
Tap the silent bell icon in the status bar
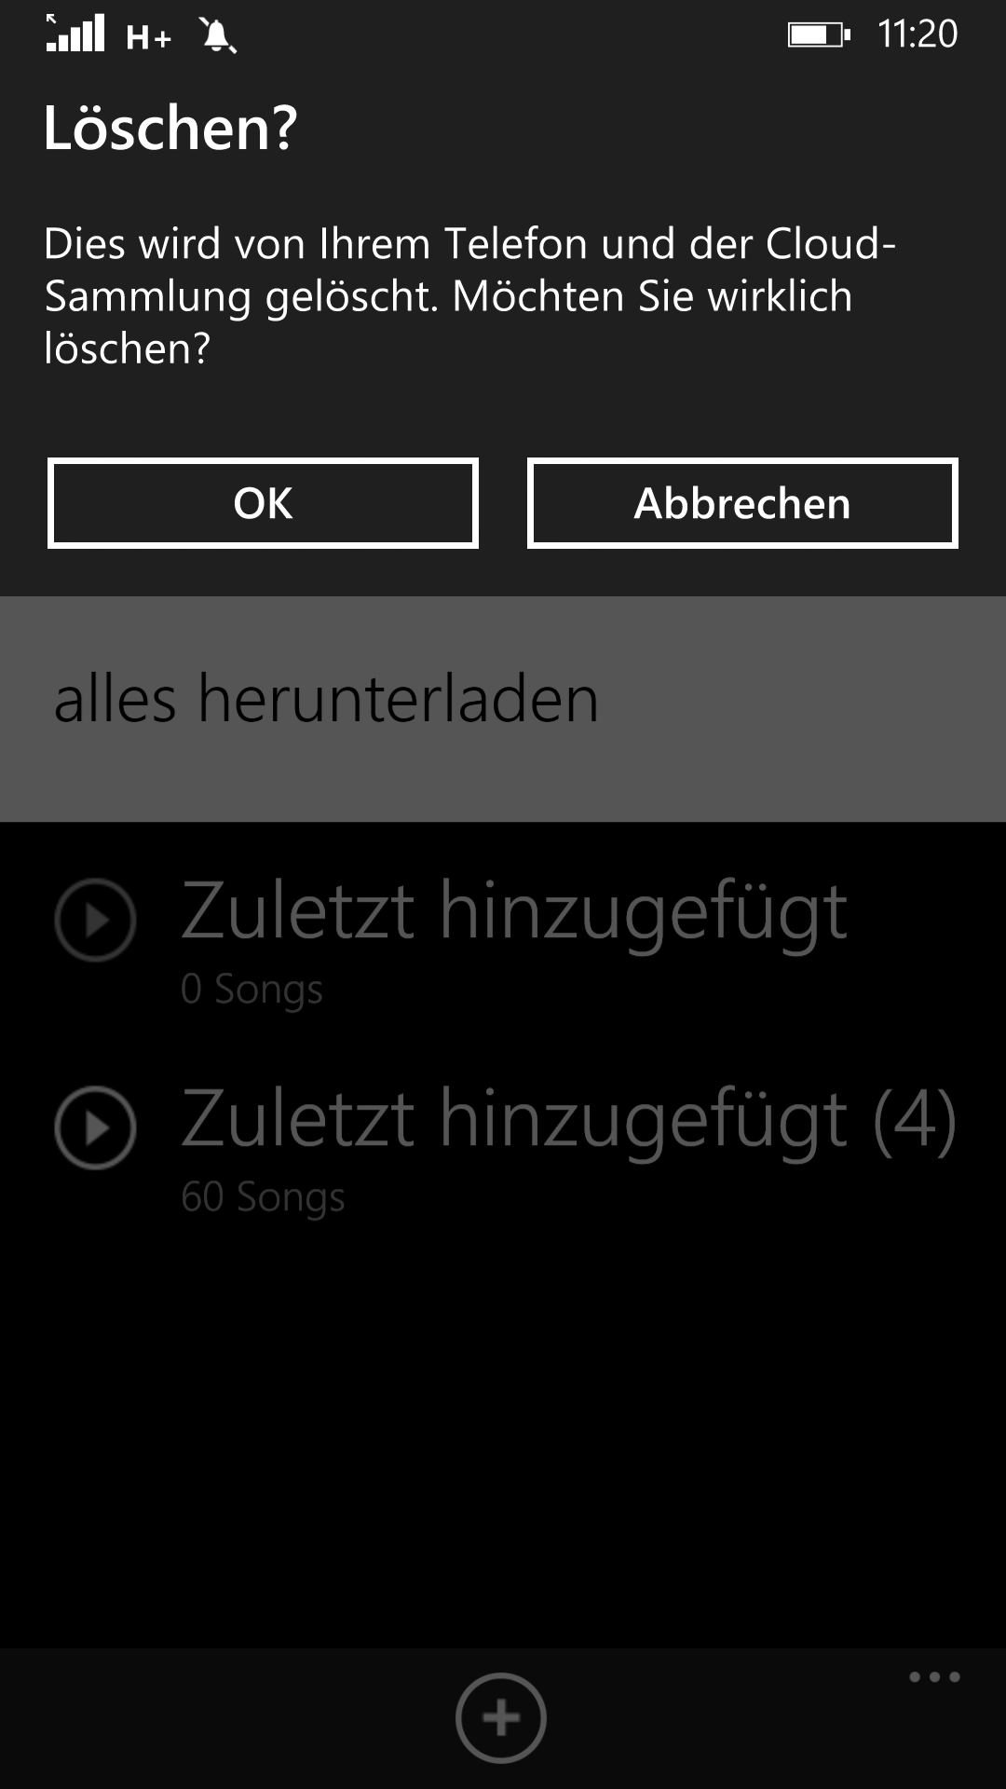point(218,35)
